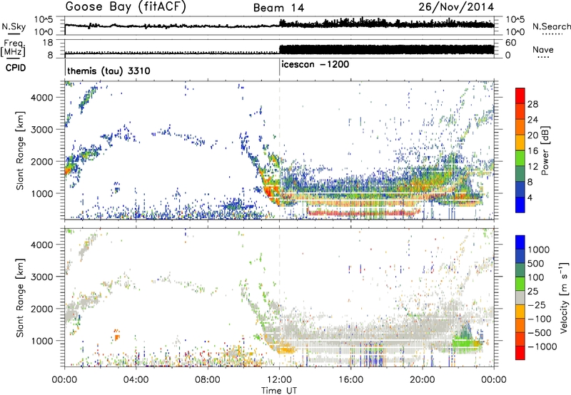Click the 'Velocity [m s-1]' colorbar label
The height and width of the screenshot is (395, 571).
pos(565,297)
